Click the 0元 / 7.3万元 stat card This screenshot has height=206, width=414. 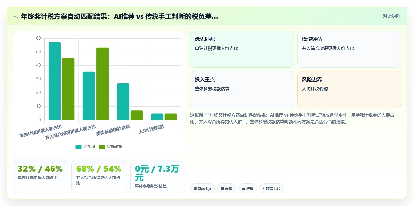158,176
